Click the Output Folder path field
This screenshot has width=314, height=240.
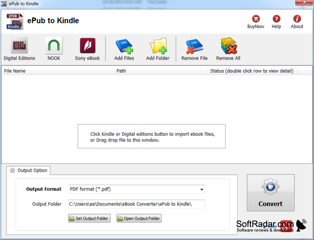point(136,204)
